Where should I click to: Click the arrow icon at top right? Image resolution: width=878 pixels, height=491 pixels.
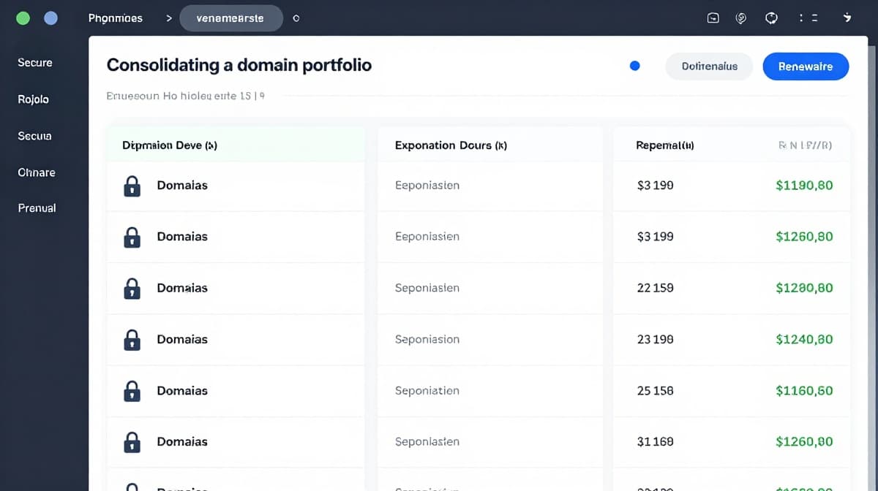pyautogui.click(x=847, y=18)
